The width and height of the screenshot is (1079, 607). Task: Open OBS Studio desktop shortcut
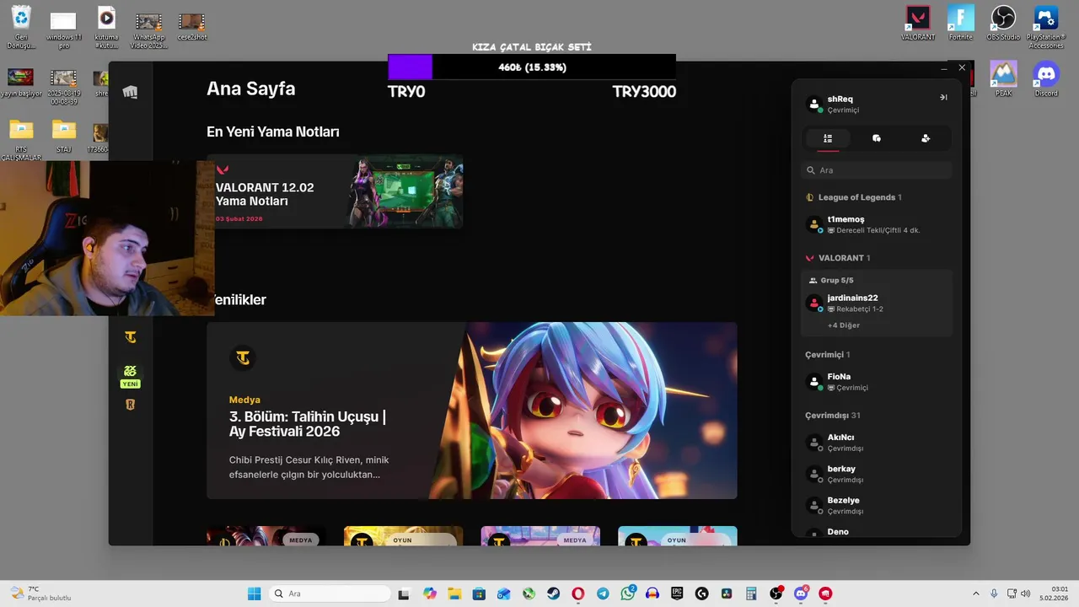pos(1003,24)
